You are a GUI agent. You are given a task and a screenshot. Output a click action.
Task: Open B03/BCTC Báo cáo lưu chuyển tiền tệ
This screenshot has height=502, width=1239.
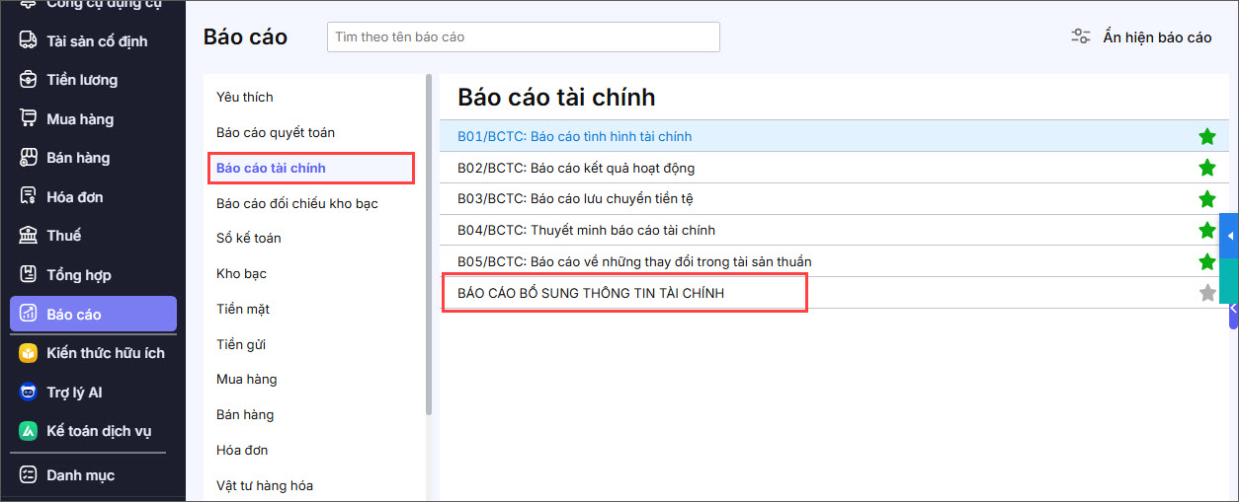575,199
